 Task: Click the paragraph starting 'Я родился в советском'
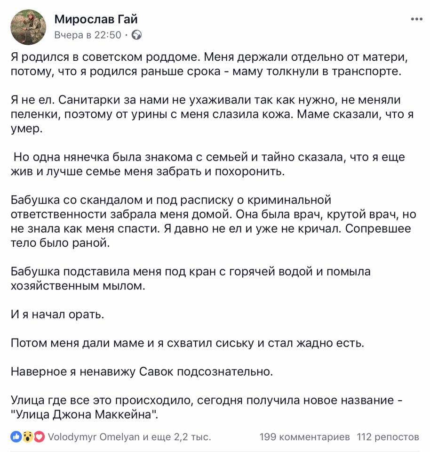click(209, 65)
